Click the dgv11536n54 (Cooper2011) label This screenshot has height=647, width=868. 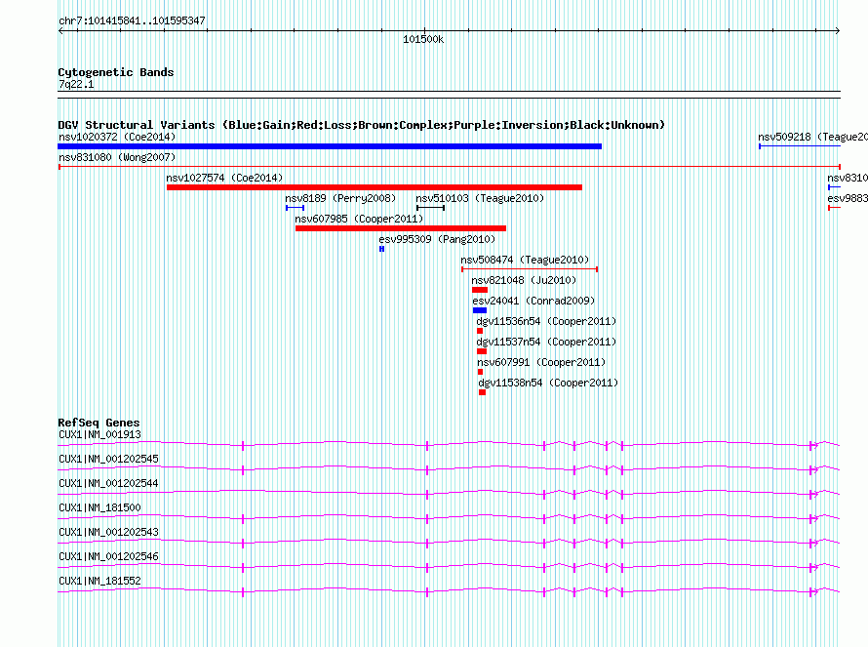tap(546, 321)
